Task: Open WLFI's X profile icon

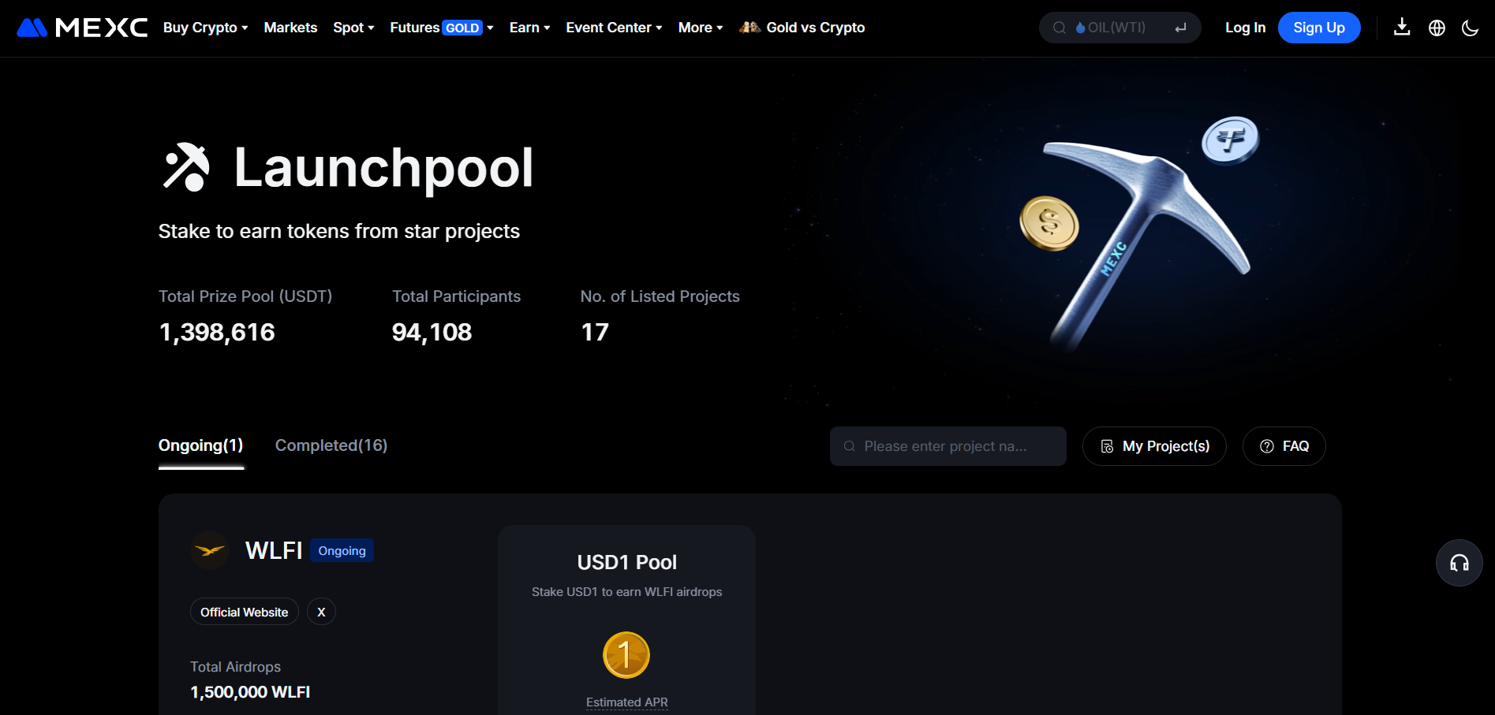Action: pyautogui.click(x=321, y=612)
